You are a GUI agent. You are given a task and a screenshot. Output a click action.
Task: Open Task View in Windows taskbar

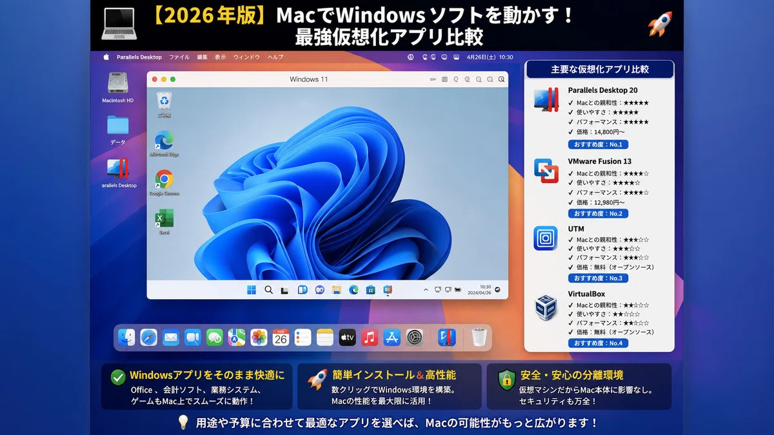click(x=285, y=290)
